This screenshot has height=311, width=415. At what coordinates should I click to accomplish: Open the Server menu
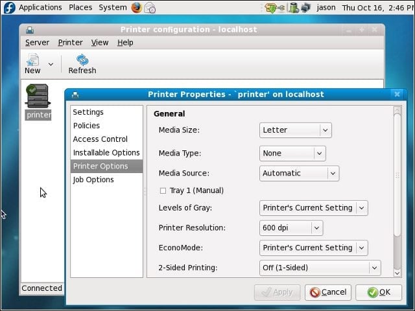(x=38, y=43)
